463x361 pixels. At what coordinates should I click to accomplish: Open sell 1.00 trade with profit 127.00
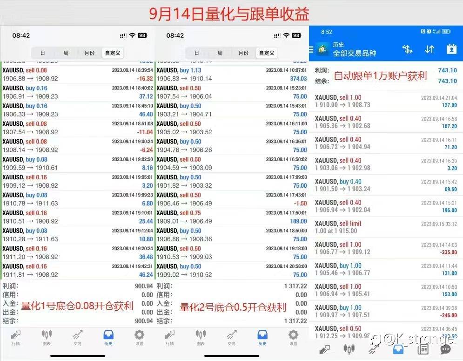tap(386, 101)
